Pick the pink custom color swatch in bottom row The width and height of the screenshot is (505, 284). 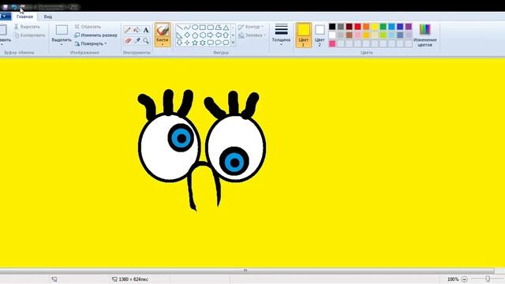pos(332,43)
